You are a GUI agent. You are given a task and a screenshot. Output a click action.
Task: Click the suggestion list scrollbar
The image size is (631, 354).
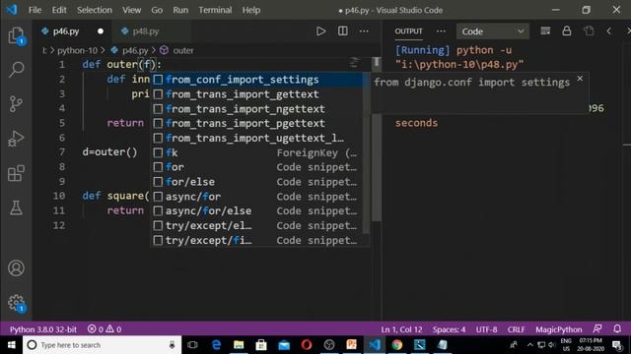coord(366,152)
